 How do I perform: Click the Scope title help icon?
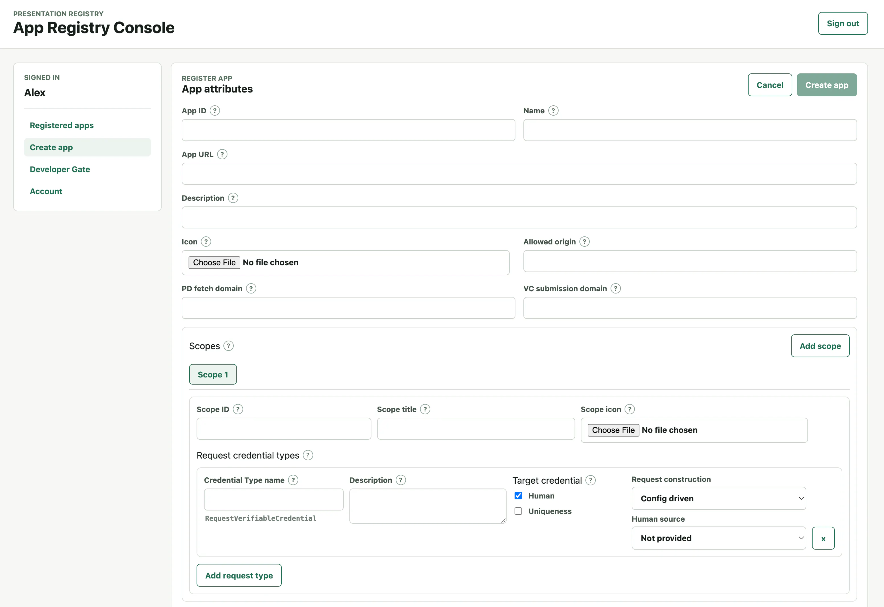(x=425, y=409)
